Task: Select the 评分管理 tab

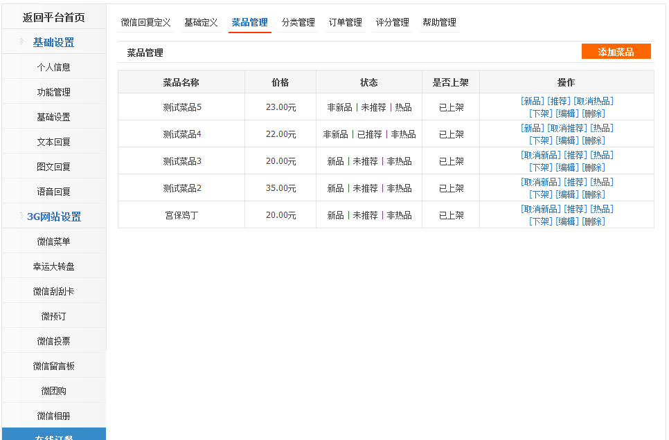Action: coord(392,22)
